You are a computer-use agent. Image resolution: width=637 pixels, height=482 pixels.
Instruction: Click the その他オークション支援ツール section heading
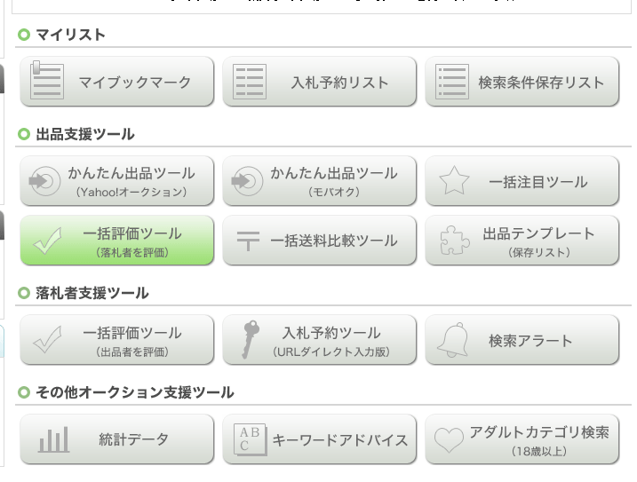[x=135, y=392]
